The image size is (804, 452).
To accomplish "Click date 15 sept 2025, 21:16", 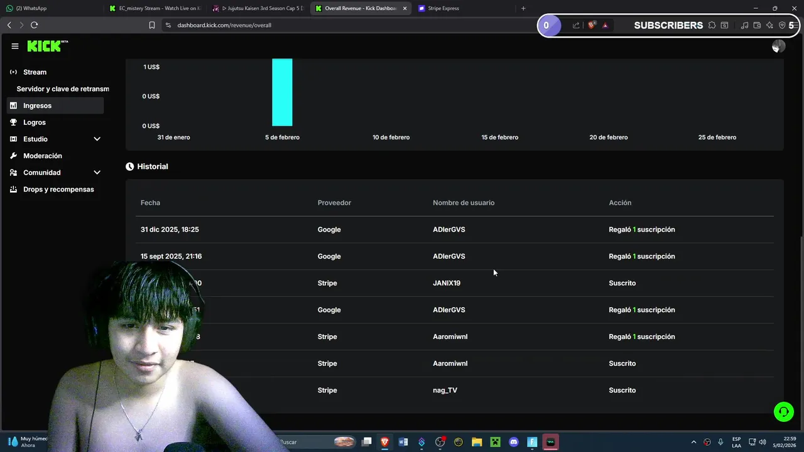I will (171, 256).
